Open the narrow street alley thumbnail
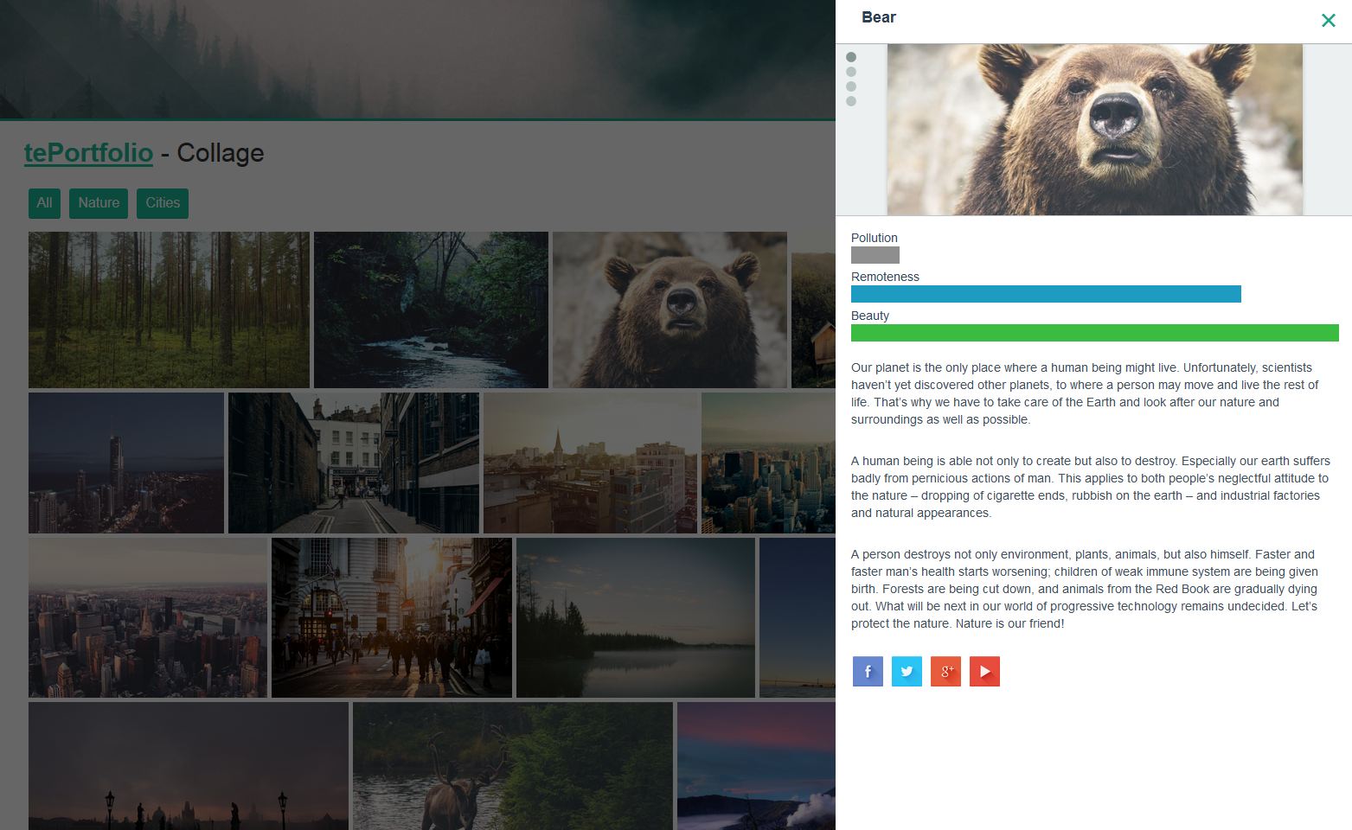Image resolution: width=1352 pixels, height=830 pixels. coord(354,463)
